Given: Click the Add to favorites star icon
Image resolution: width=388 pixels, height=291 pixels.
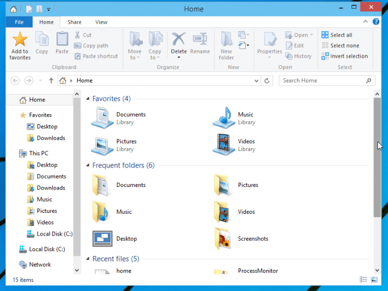Looking at the screenshot, I should [20, 39].
